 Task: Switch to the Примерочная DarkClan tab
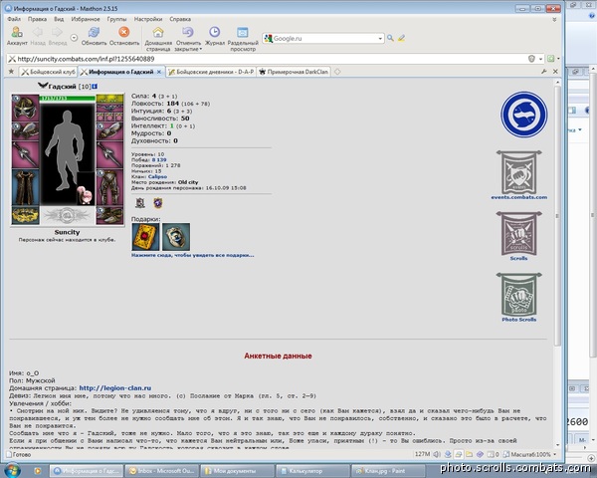click(x=294, y=72)
